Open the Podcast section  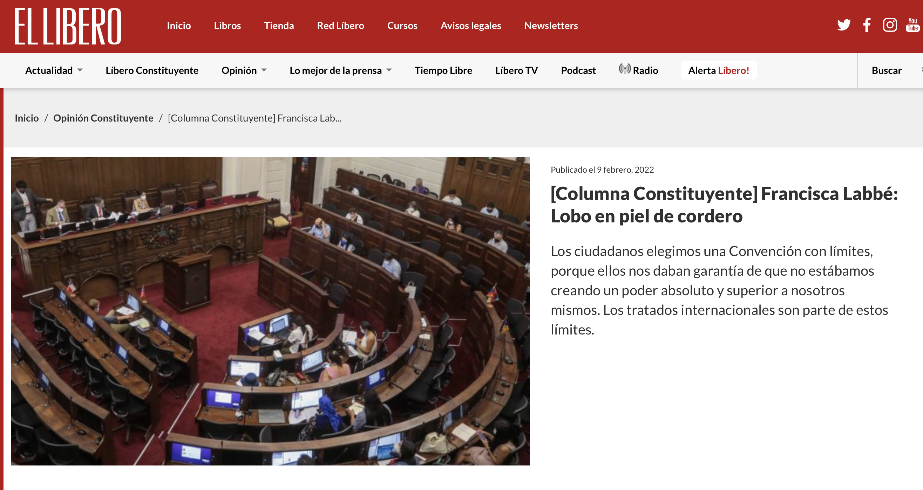[x=578, y=70]
